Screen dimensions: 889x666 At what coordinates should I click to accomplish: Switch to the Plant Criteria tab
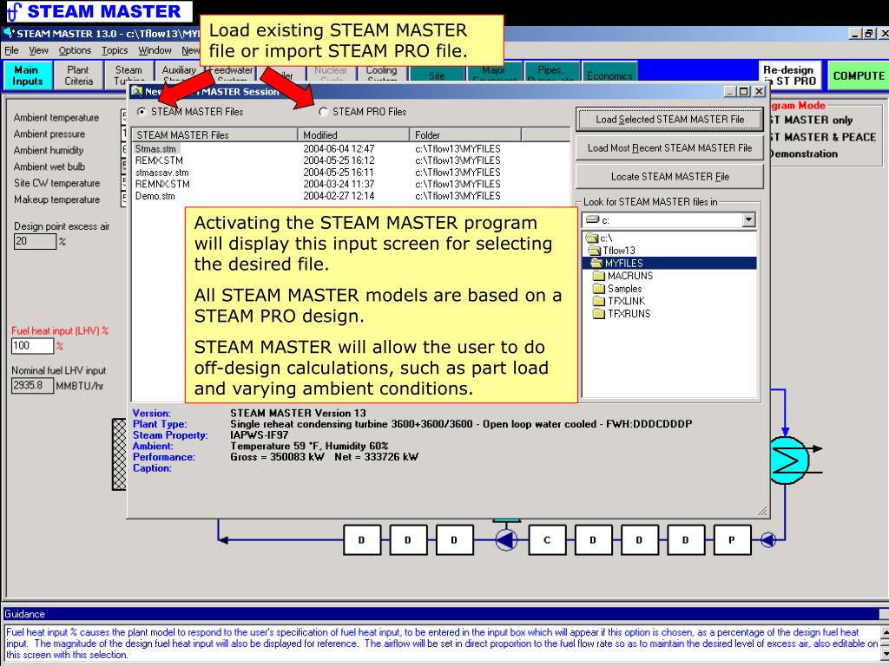pyautogui.click(x=78, y=75)
